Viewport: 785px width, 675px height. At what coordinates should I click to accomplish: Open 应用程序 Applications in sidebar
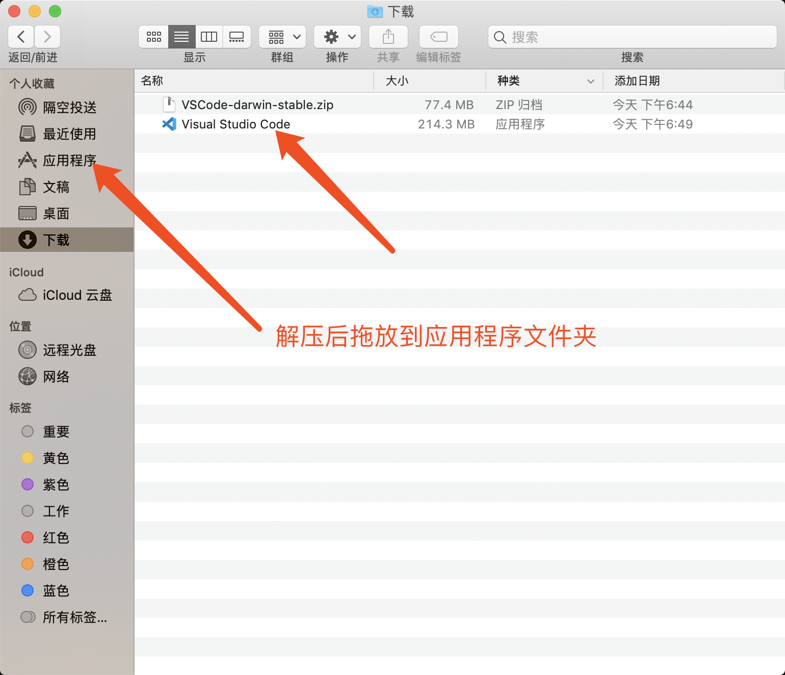click(67, 160)
